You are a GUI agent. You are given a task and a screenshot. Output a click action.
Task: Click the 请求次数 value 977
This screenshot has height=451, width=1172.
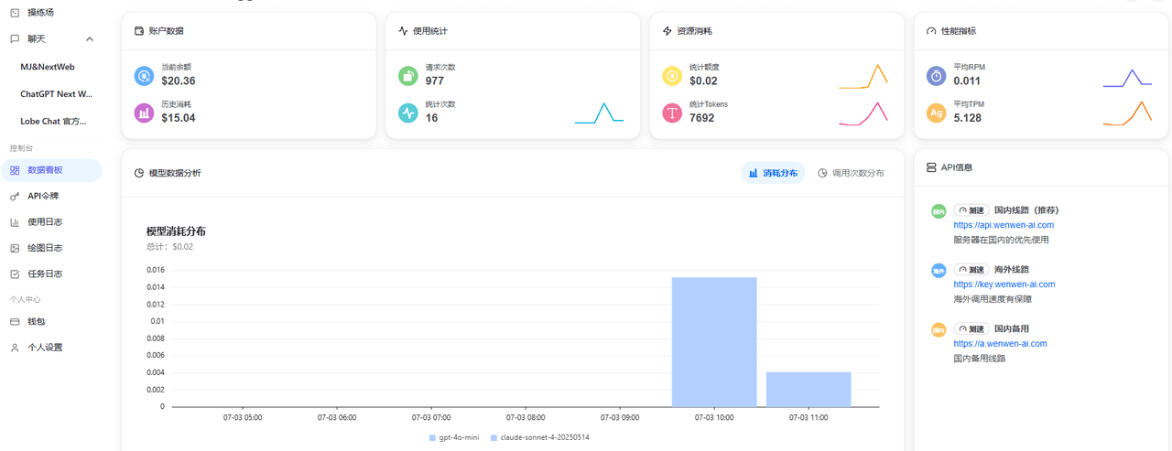coord(435,81)
